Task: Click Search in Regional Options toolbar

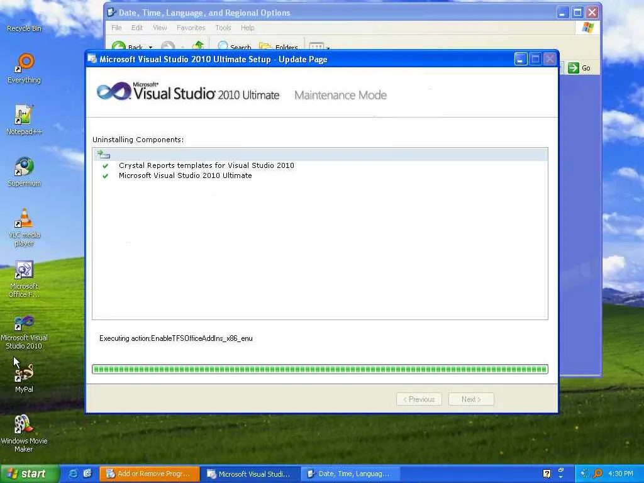Action: click(234, 47)
